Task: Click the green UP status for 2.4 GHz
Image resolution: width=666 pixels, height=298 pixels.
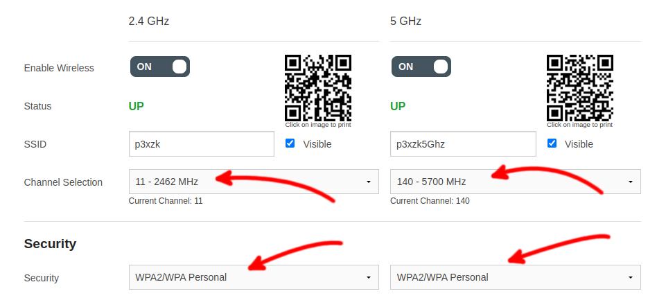Action: point(137,106)
